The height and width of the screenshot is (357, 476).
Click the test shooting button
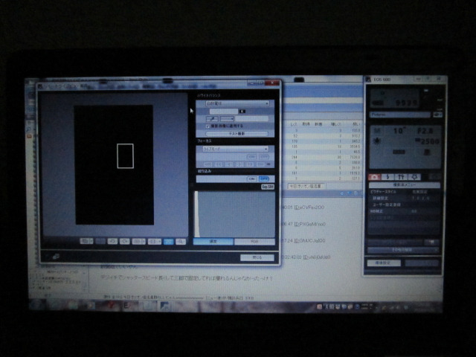[x=237, y=134]
